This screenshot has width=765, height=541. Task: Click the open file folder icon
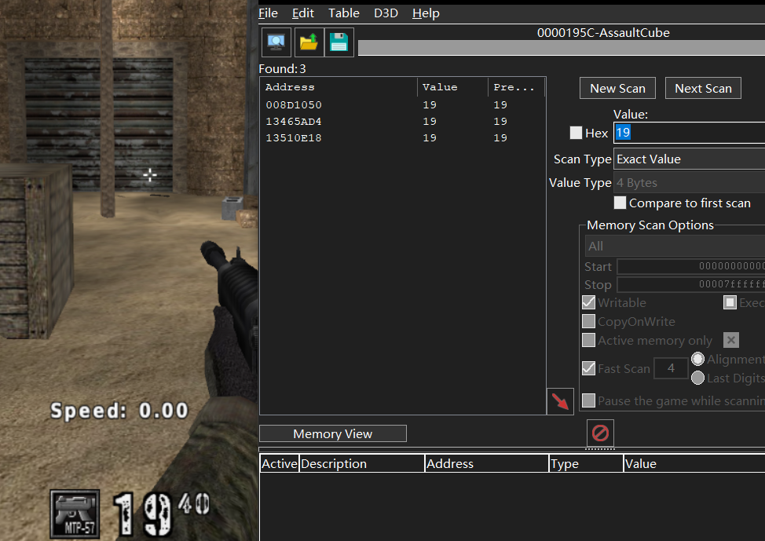coord(309,42)
